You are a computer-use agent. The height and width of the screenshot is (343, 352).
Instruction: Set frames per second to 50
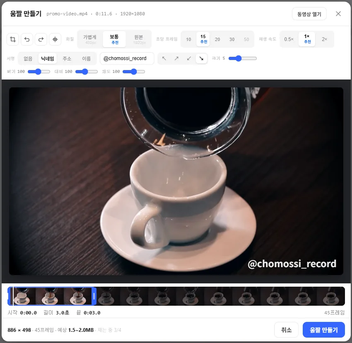coord(246,39)
